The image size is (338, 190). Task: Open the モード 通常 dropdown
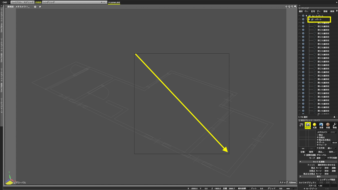[x=321, y=158]
